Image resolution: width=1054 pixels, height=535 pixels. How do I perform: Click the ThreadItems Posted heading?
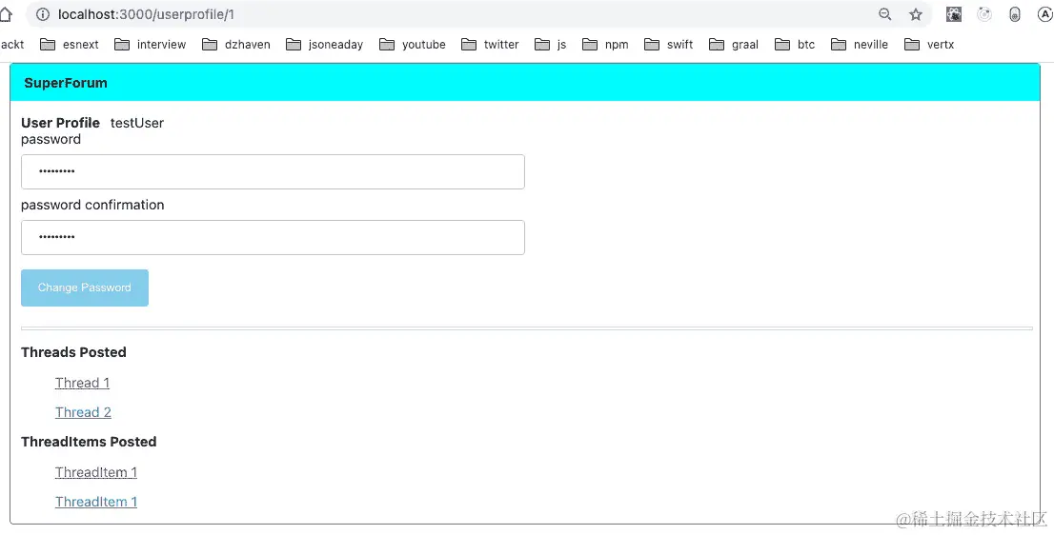coord(89,442)
